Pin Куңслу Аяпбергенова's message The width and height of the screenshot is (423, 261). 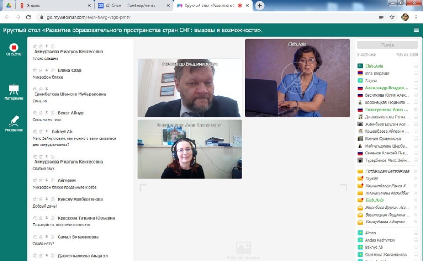point(47,199)
